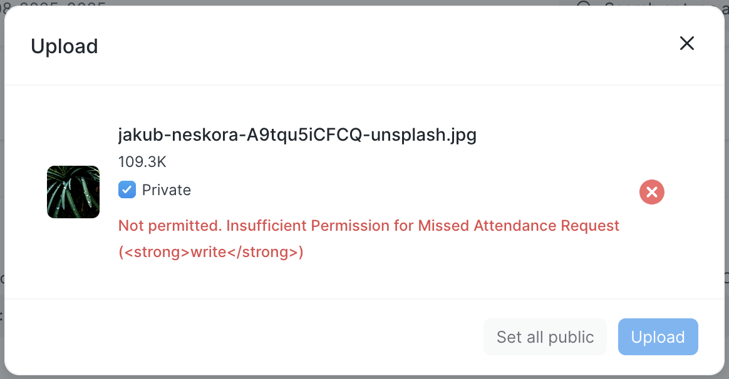Image resolution: width=729 pixels, height=379 pixels.
Task: Uncheck the Private checkbox
Action: click(127, 189)
